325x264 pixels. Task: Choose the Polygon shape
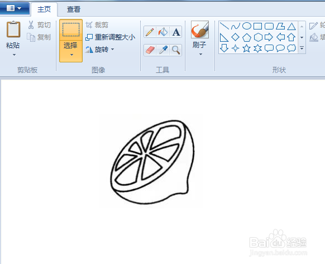[x=280, y=26]
